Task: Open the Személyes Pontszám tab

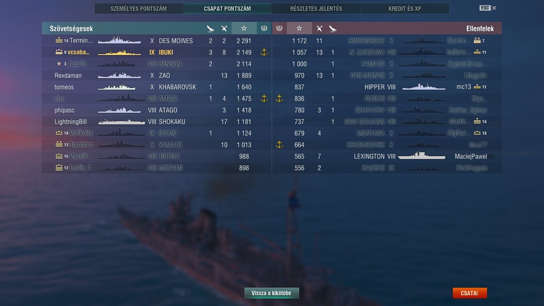Action: pos(139,8)
